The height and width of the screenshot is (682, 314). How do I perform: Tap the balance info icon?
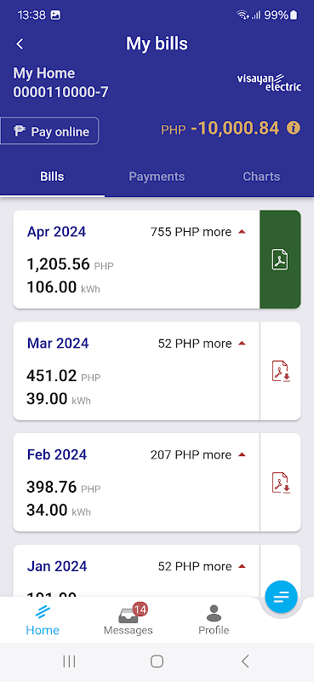point(294,128)
